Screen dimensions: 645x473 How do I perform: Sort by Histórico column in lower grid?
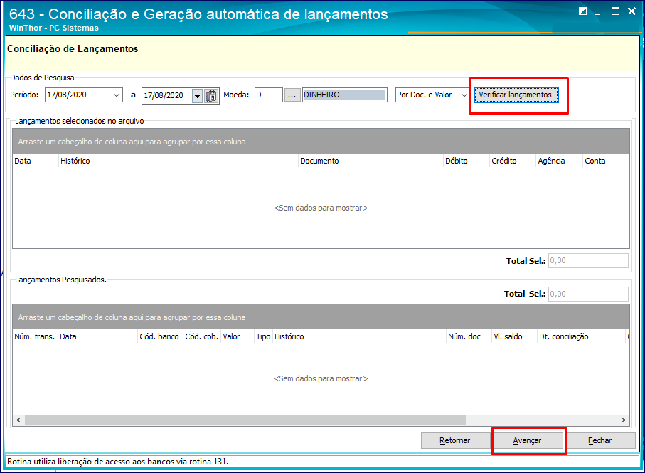[359, 336]
